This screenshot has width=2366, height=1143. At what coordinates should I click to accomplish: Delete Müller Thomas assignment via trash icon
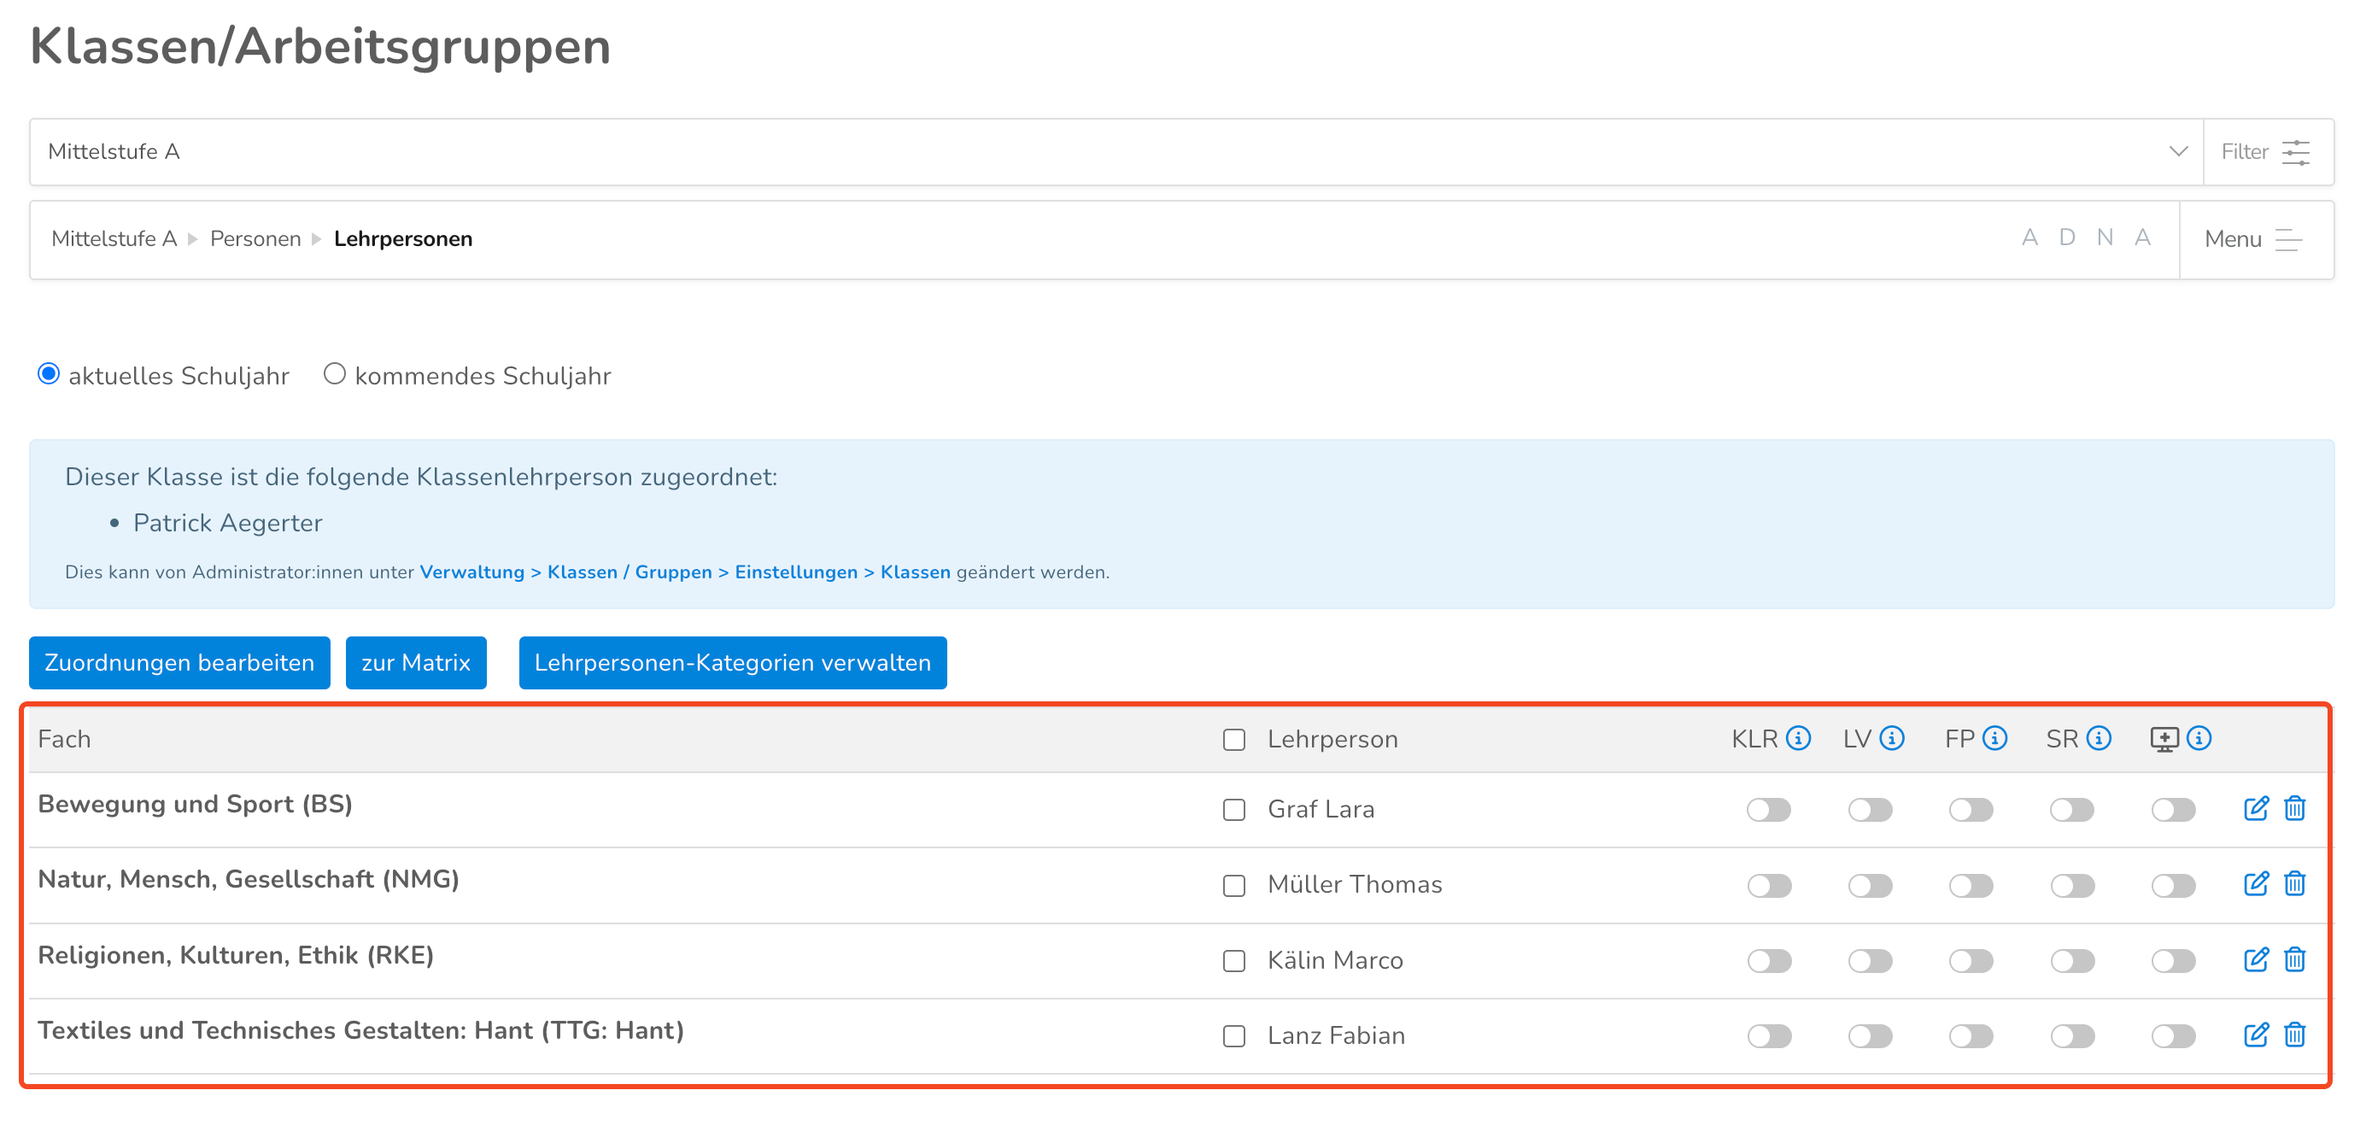click(2293, 884)
